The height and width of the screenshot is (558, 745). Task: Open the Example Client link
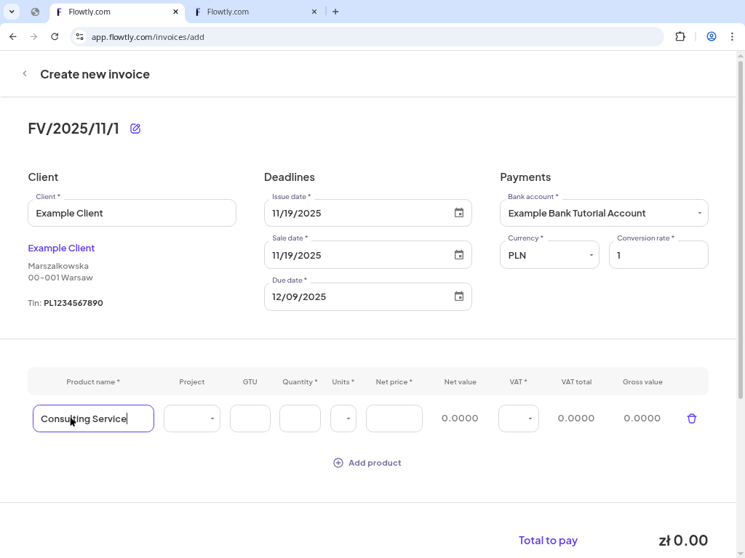[61, 248]
